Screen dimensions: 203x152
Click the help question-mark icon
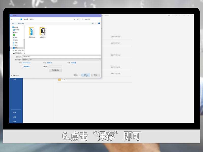click(99, 23)
